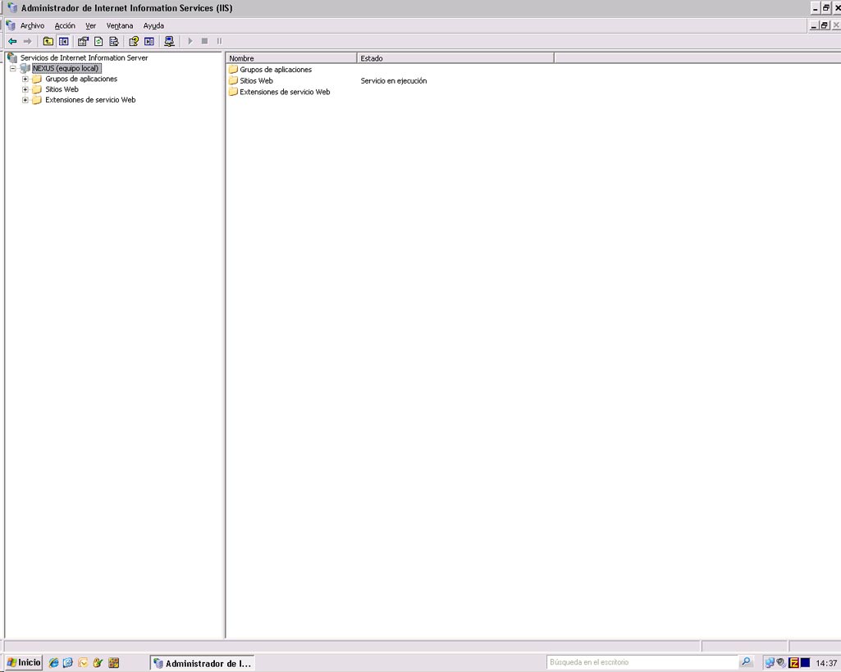The image size is (841, 672).
Task: Click the desktop search magnifier button
Action: pyautogui.click(x=746, y=662)
